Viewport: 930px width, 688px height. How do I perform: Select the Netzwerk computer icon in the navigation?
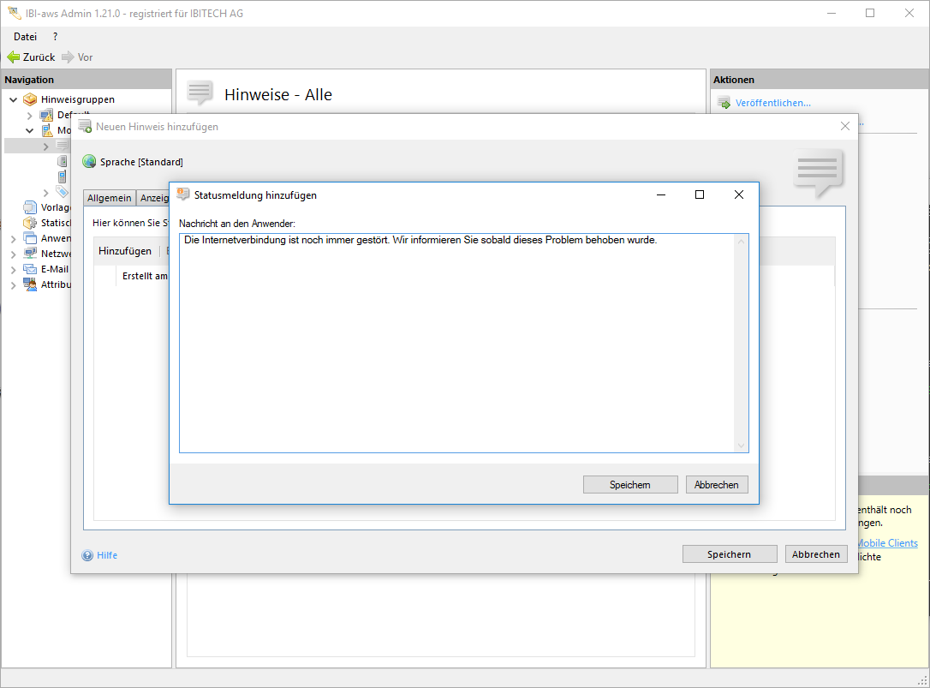(31, 254)
